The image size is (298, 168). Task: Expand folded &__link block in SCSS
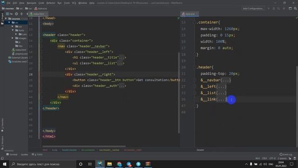[222, 99]
